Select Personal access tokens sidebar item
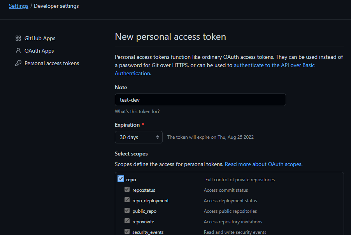The image size is (351, 235). [x=52, y=63]
